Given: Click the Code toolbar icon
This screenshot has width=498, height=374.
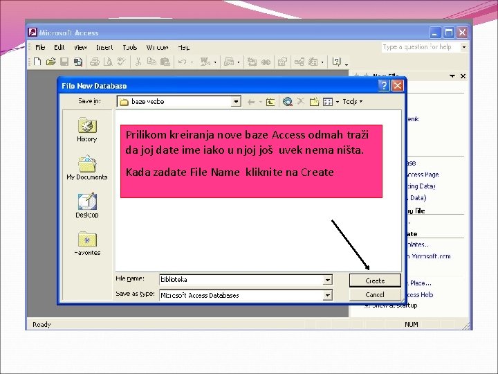Looking at the screenshot, I should point(252,62).
